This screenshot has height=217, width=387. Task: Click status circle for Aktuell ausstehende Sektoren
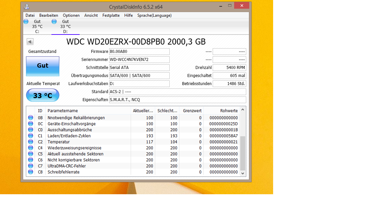click(31, 154)
